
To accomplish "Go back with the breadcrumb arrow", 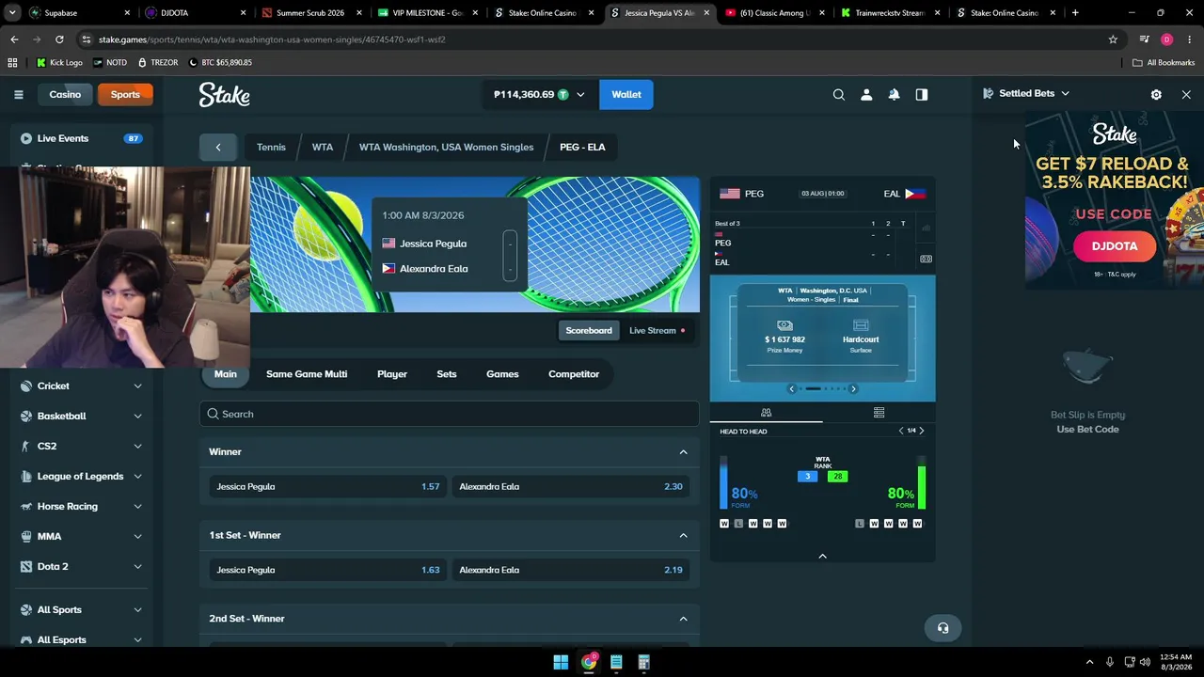I will (x=217, y=147).
